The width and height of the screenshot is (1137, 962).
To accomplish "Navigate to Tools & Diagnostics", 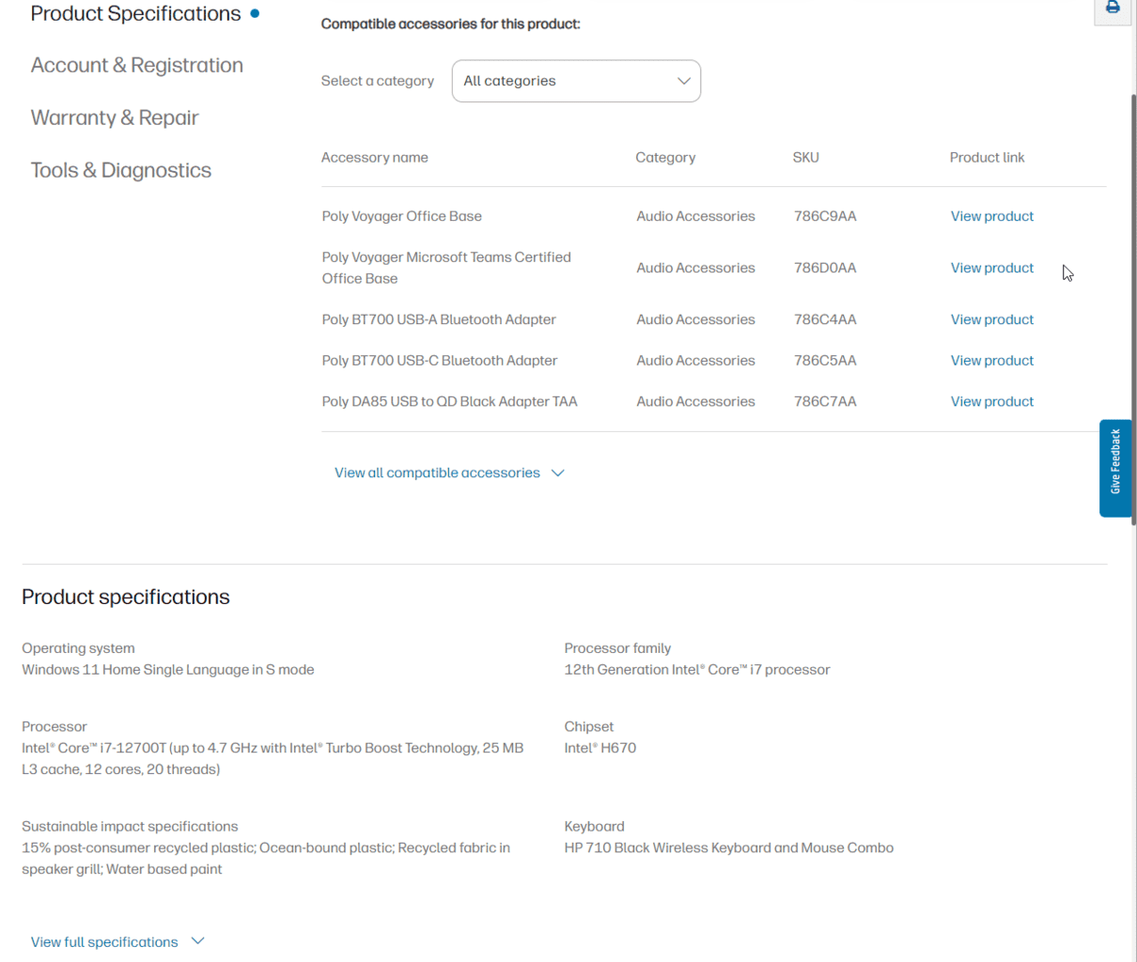I will click(x=120, y=171).
